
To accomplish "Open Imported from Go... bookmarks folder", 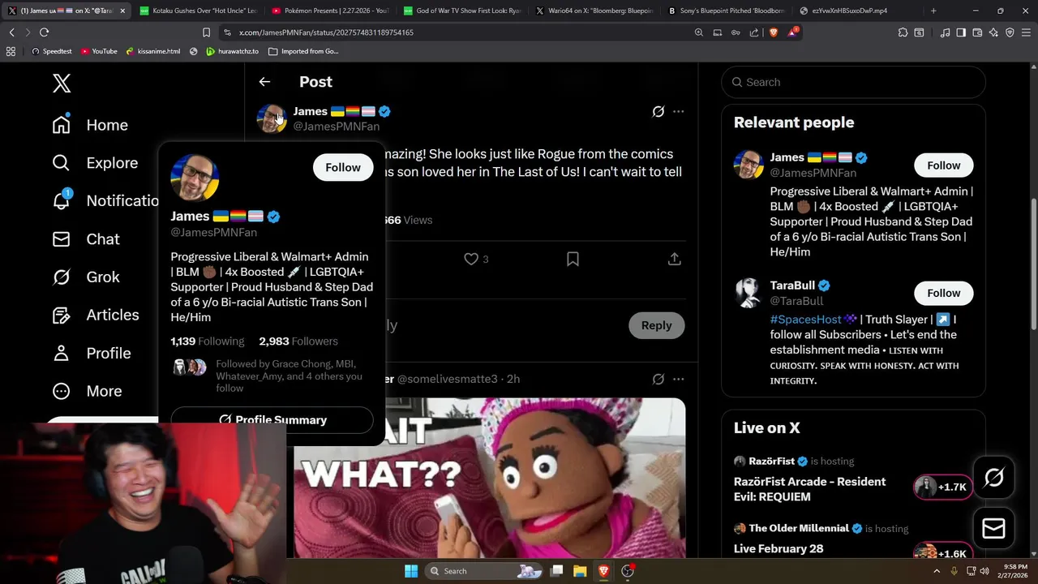I will (303, 51).
